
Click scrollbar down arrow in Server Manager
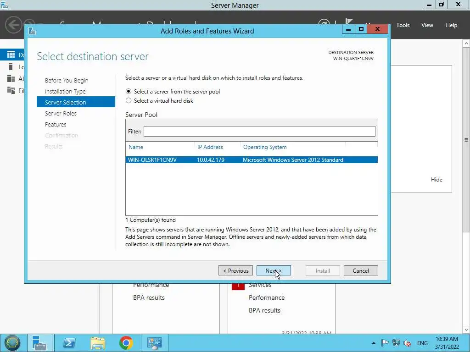[466, 330]
